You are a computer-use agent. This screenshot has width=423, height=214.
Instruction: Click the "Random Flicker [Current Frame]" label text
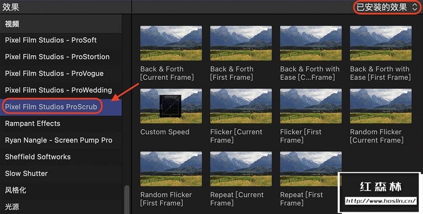[377, 136]
